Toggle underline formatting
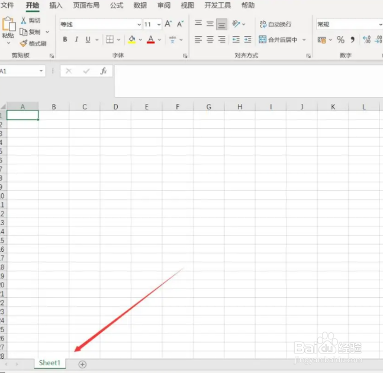The height and width of the screenshot is (373, 383). click(88, 39)
